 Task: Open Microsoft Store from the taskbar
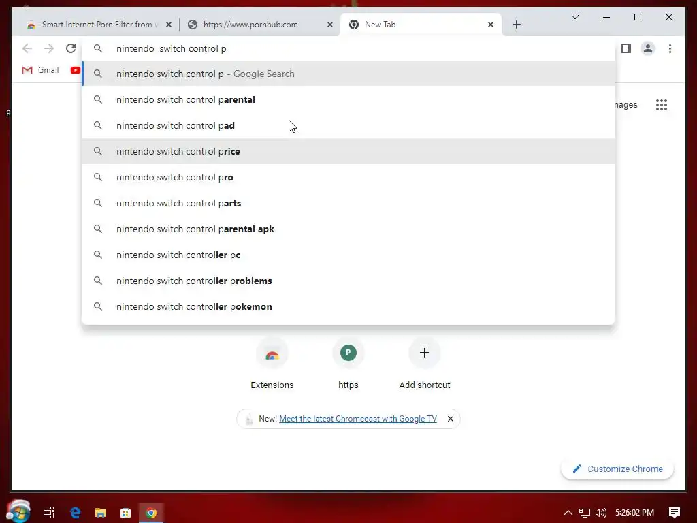[126, 513]
